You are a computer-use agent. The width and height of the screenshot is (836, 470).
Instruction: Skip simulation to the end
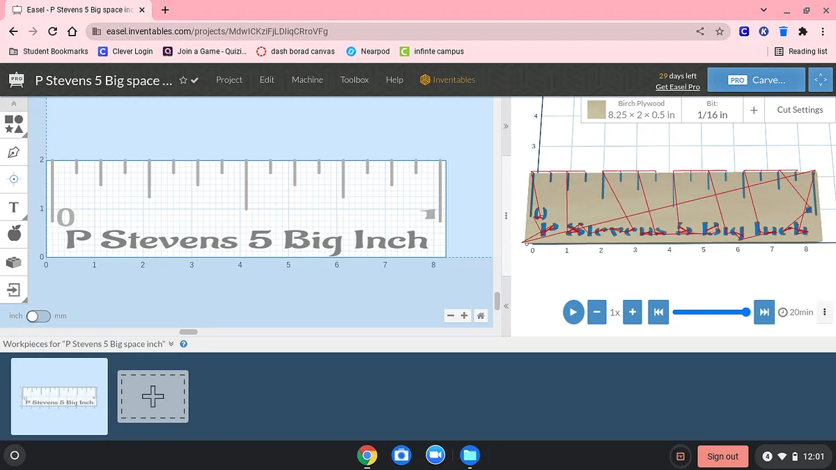click(764, 312)
